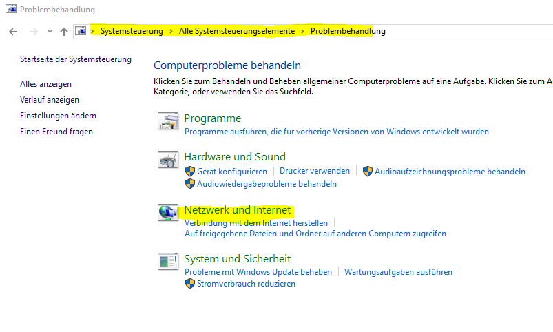This screenshot has height=332, width=553.
Task: Click Einen Freund fragen
Action: click(x=56, y=132)
